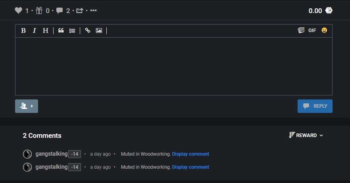350x183 pixels.
Task: Expand the REWARD sort dropdown
Action: [x=306, y=135]
